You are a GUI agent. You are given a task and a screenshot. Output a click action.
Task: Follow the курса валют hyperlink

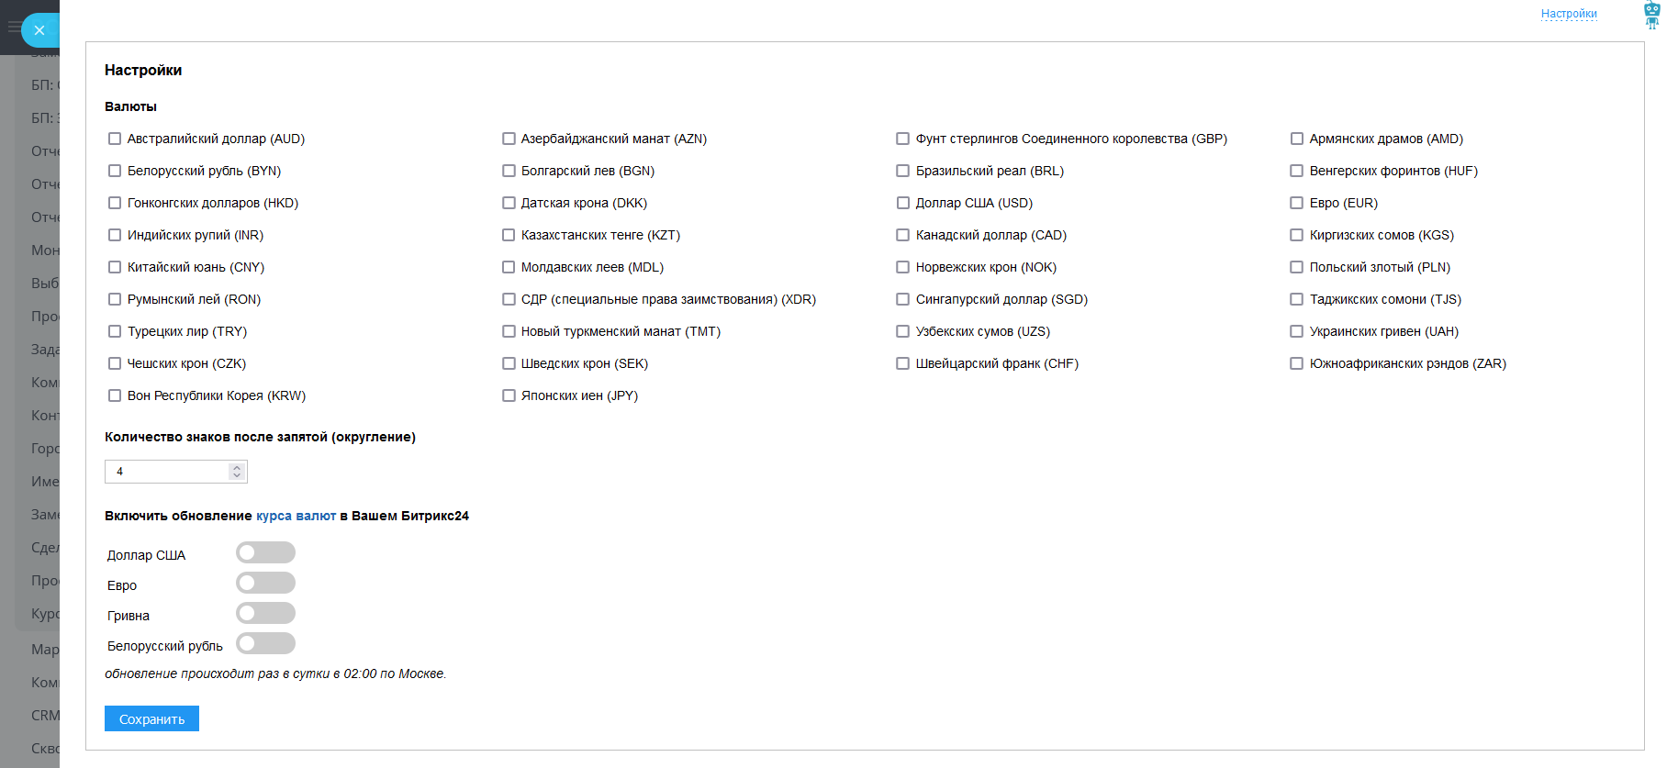(296, 516)
